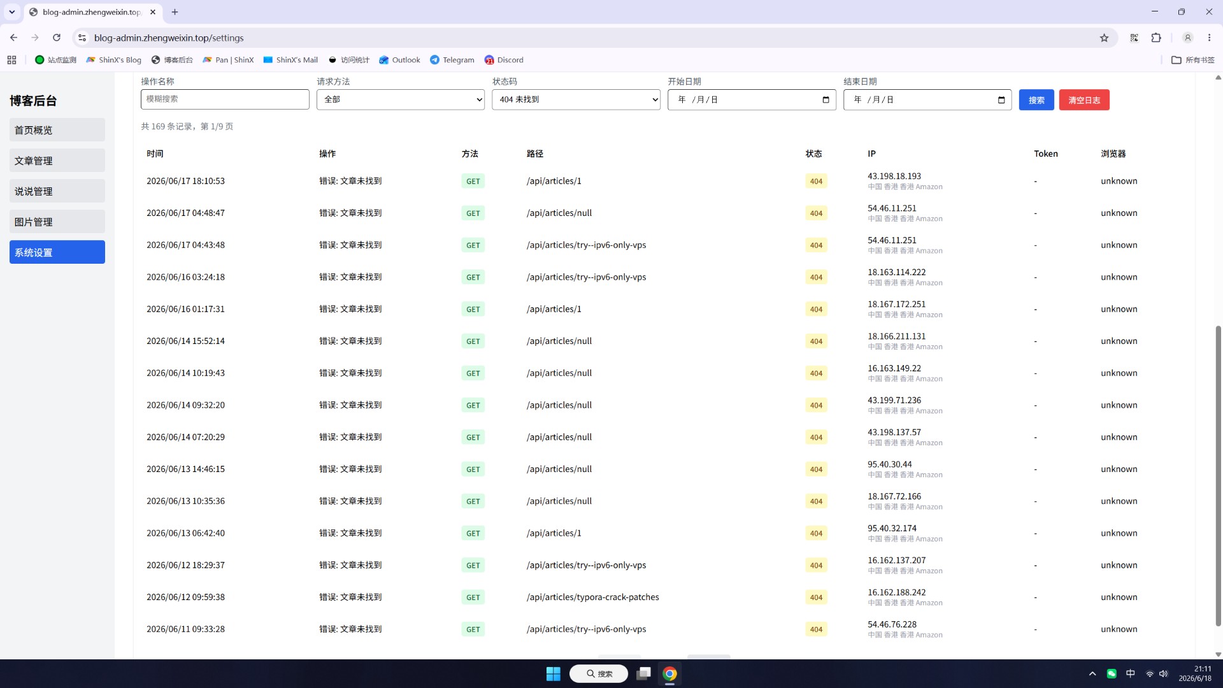Viewport: 1223px width, 688px height.
Task: Click the scrollbar down arrow
Action: (x=1218, y=654)
